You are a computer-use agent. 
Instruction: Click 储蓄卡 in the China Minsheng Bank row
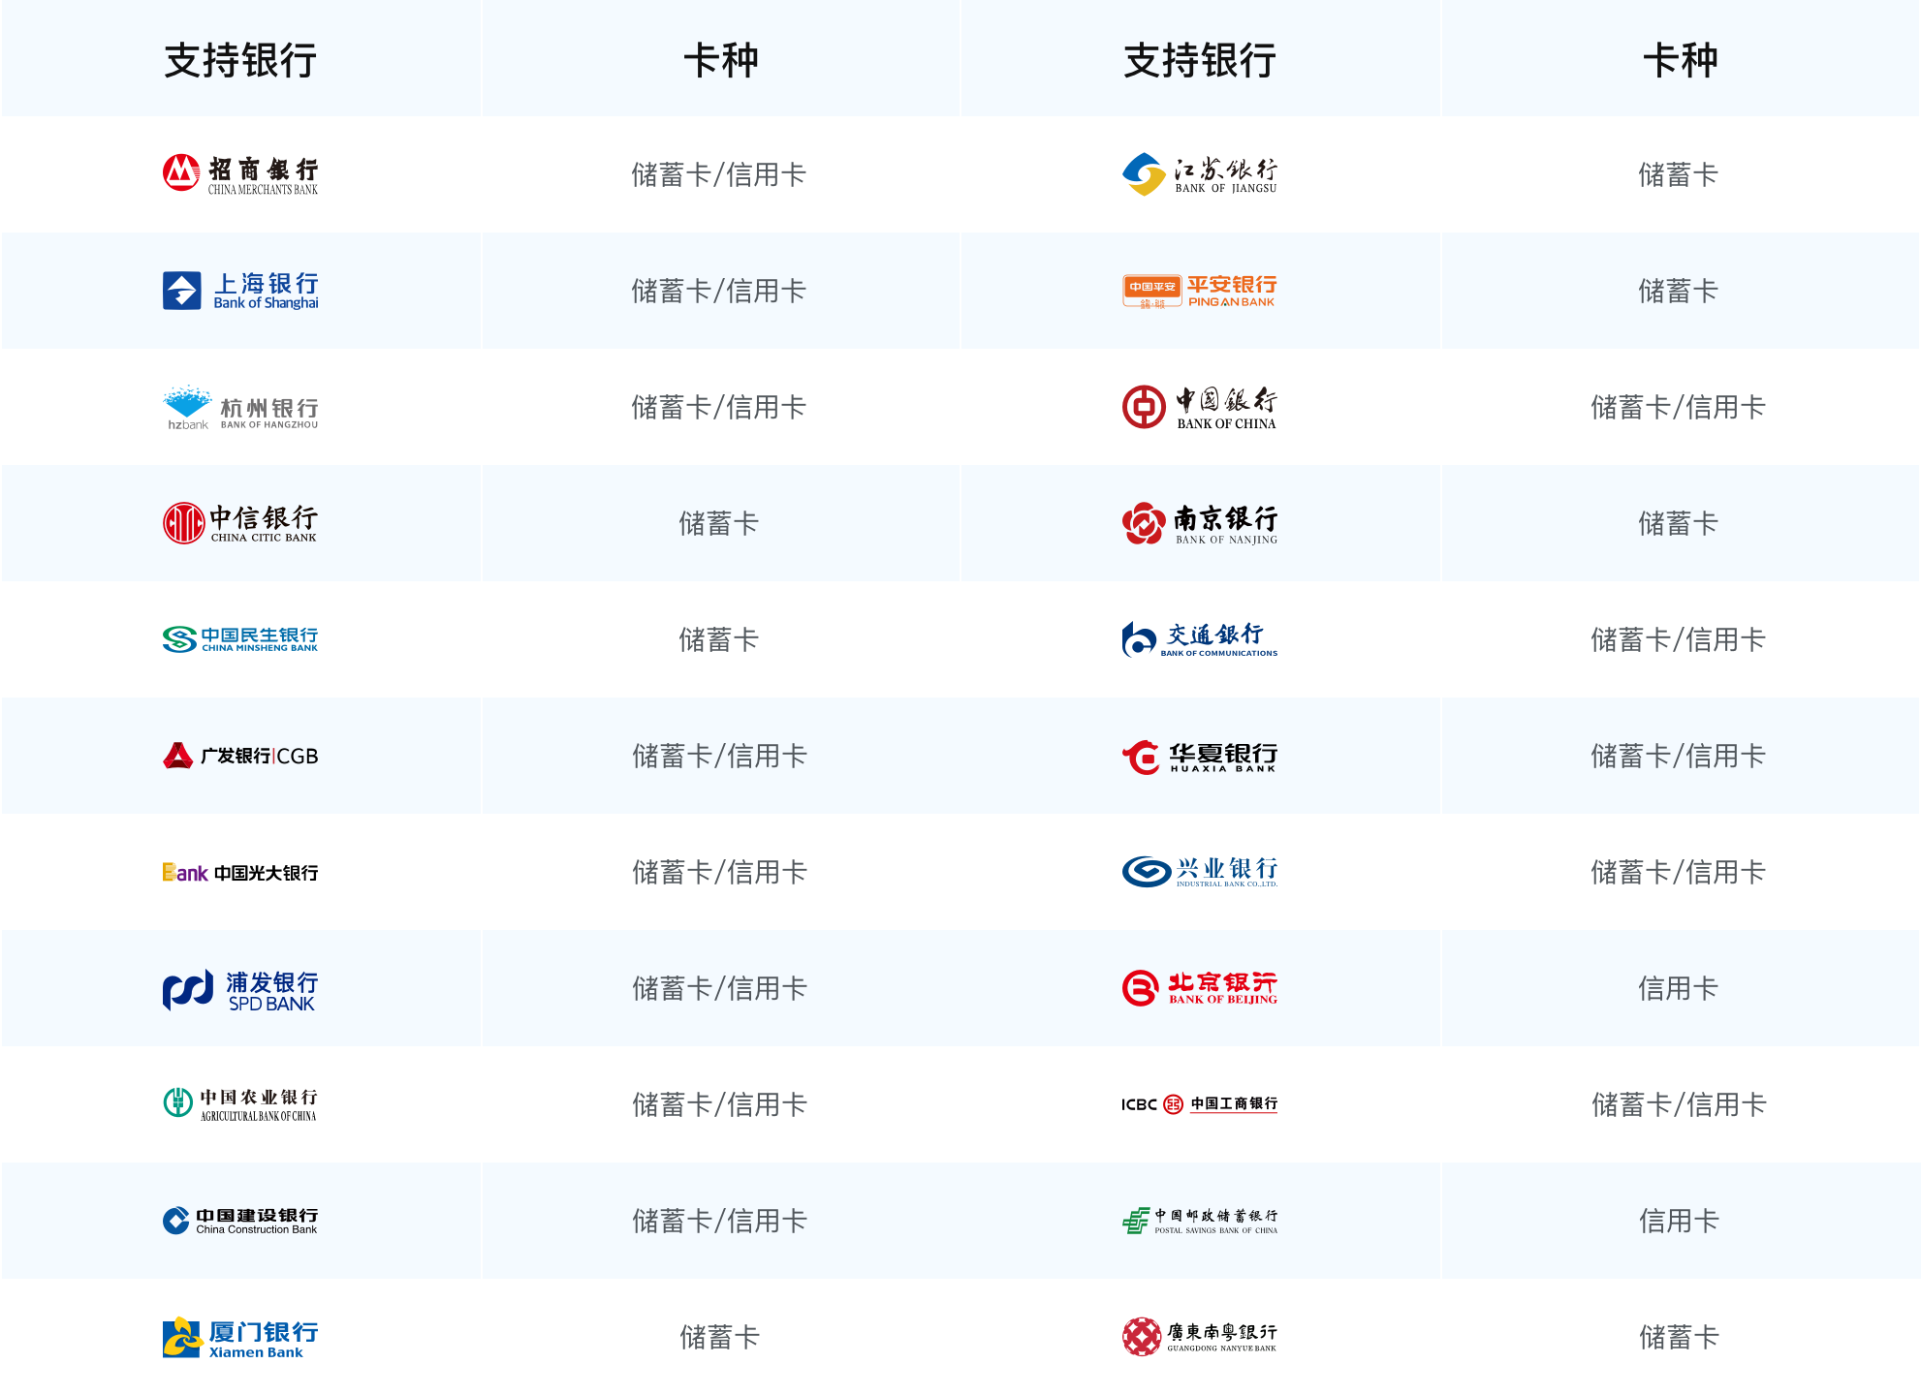pyautogui.click(x=719, y=639)
